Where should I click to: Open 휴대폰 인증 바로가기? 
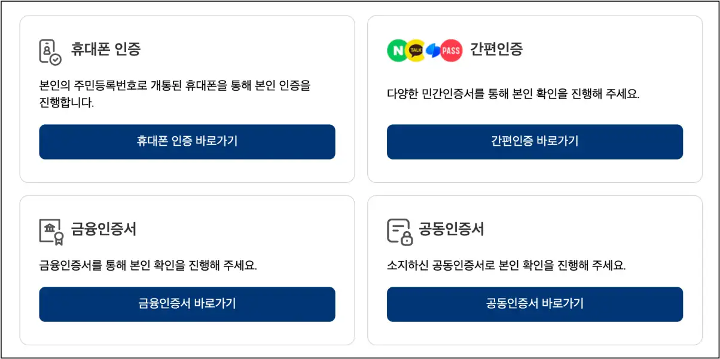[x=187, y=142]
